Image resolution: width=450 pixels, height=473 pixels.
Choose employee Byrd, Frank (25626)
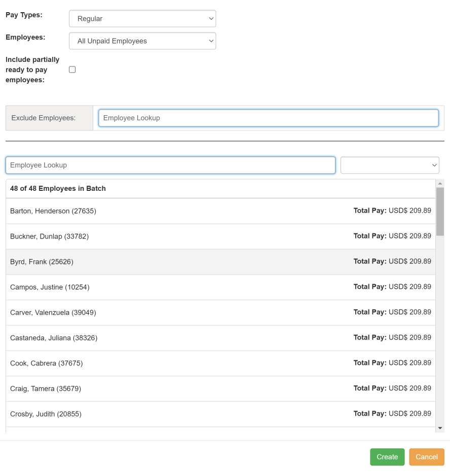coord(220,261)
